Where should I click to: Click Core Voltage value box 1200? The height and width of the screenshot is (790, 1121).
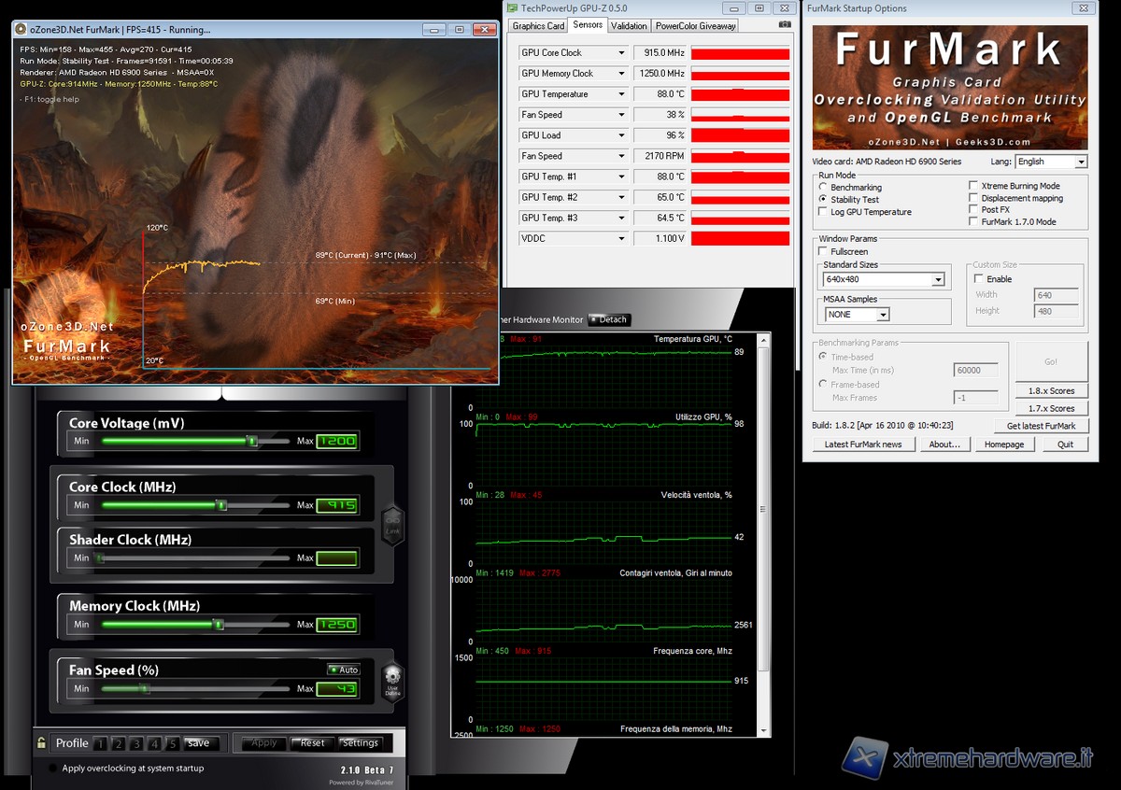pos(337,441)
